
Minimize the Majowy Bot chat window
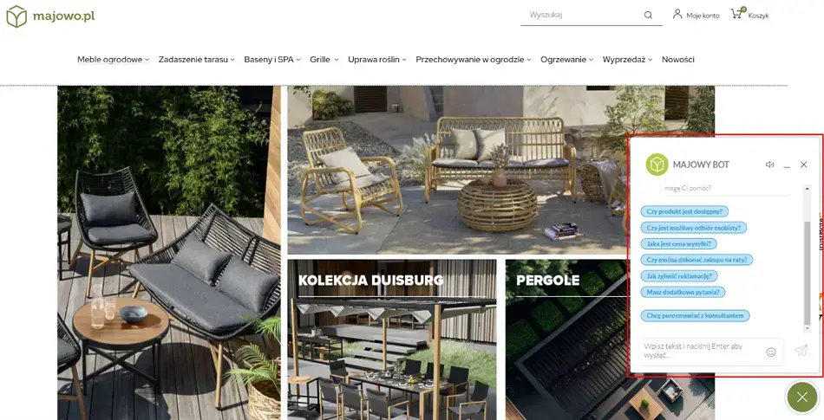[x=787, y=165]
